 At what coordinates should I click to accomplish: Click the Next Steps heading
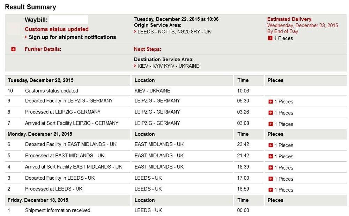147,49
